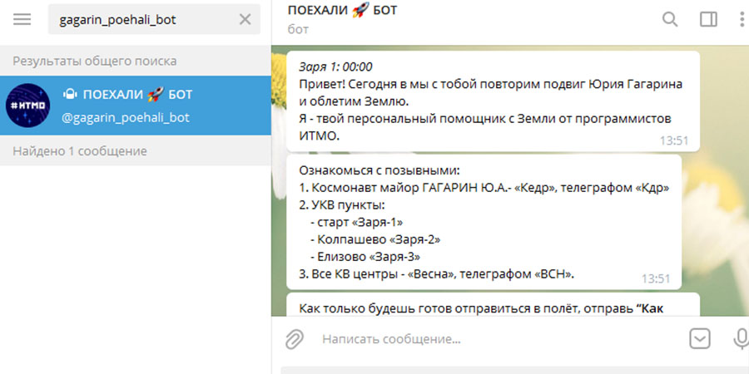Open bot commands keyboard button
Image resolution: width=749 pixels, height=374 pixels.
700,339
